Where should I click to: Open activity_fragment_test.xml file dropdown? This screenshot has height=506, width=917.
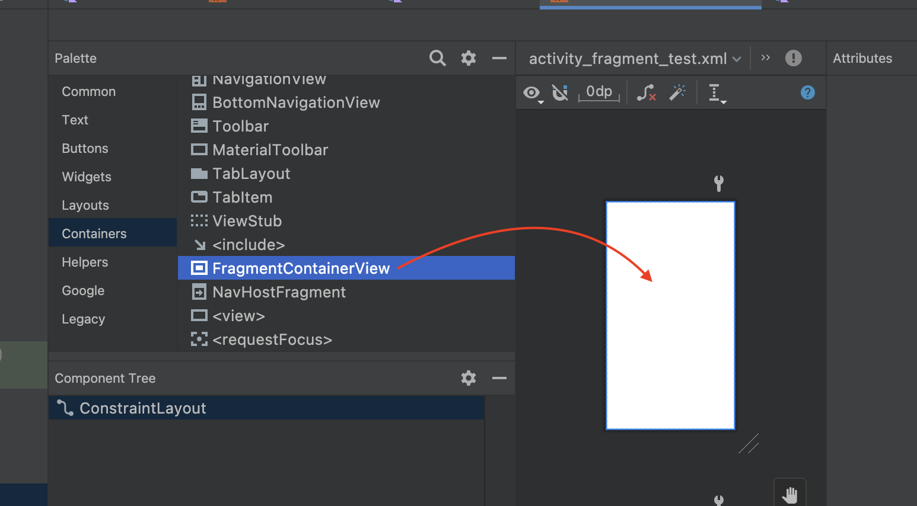point(635,59)
